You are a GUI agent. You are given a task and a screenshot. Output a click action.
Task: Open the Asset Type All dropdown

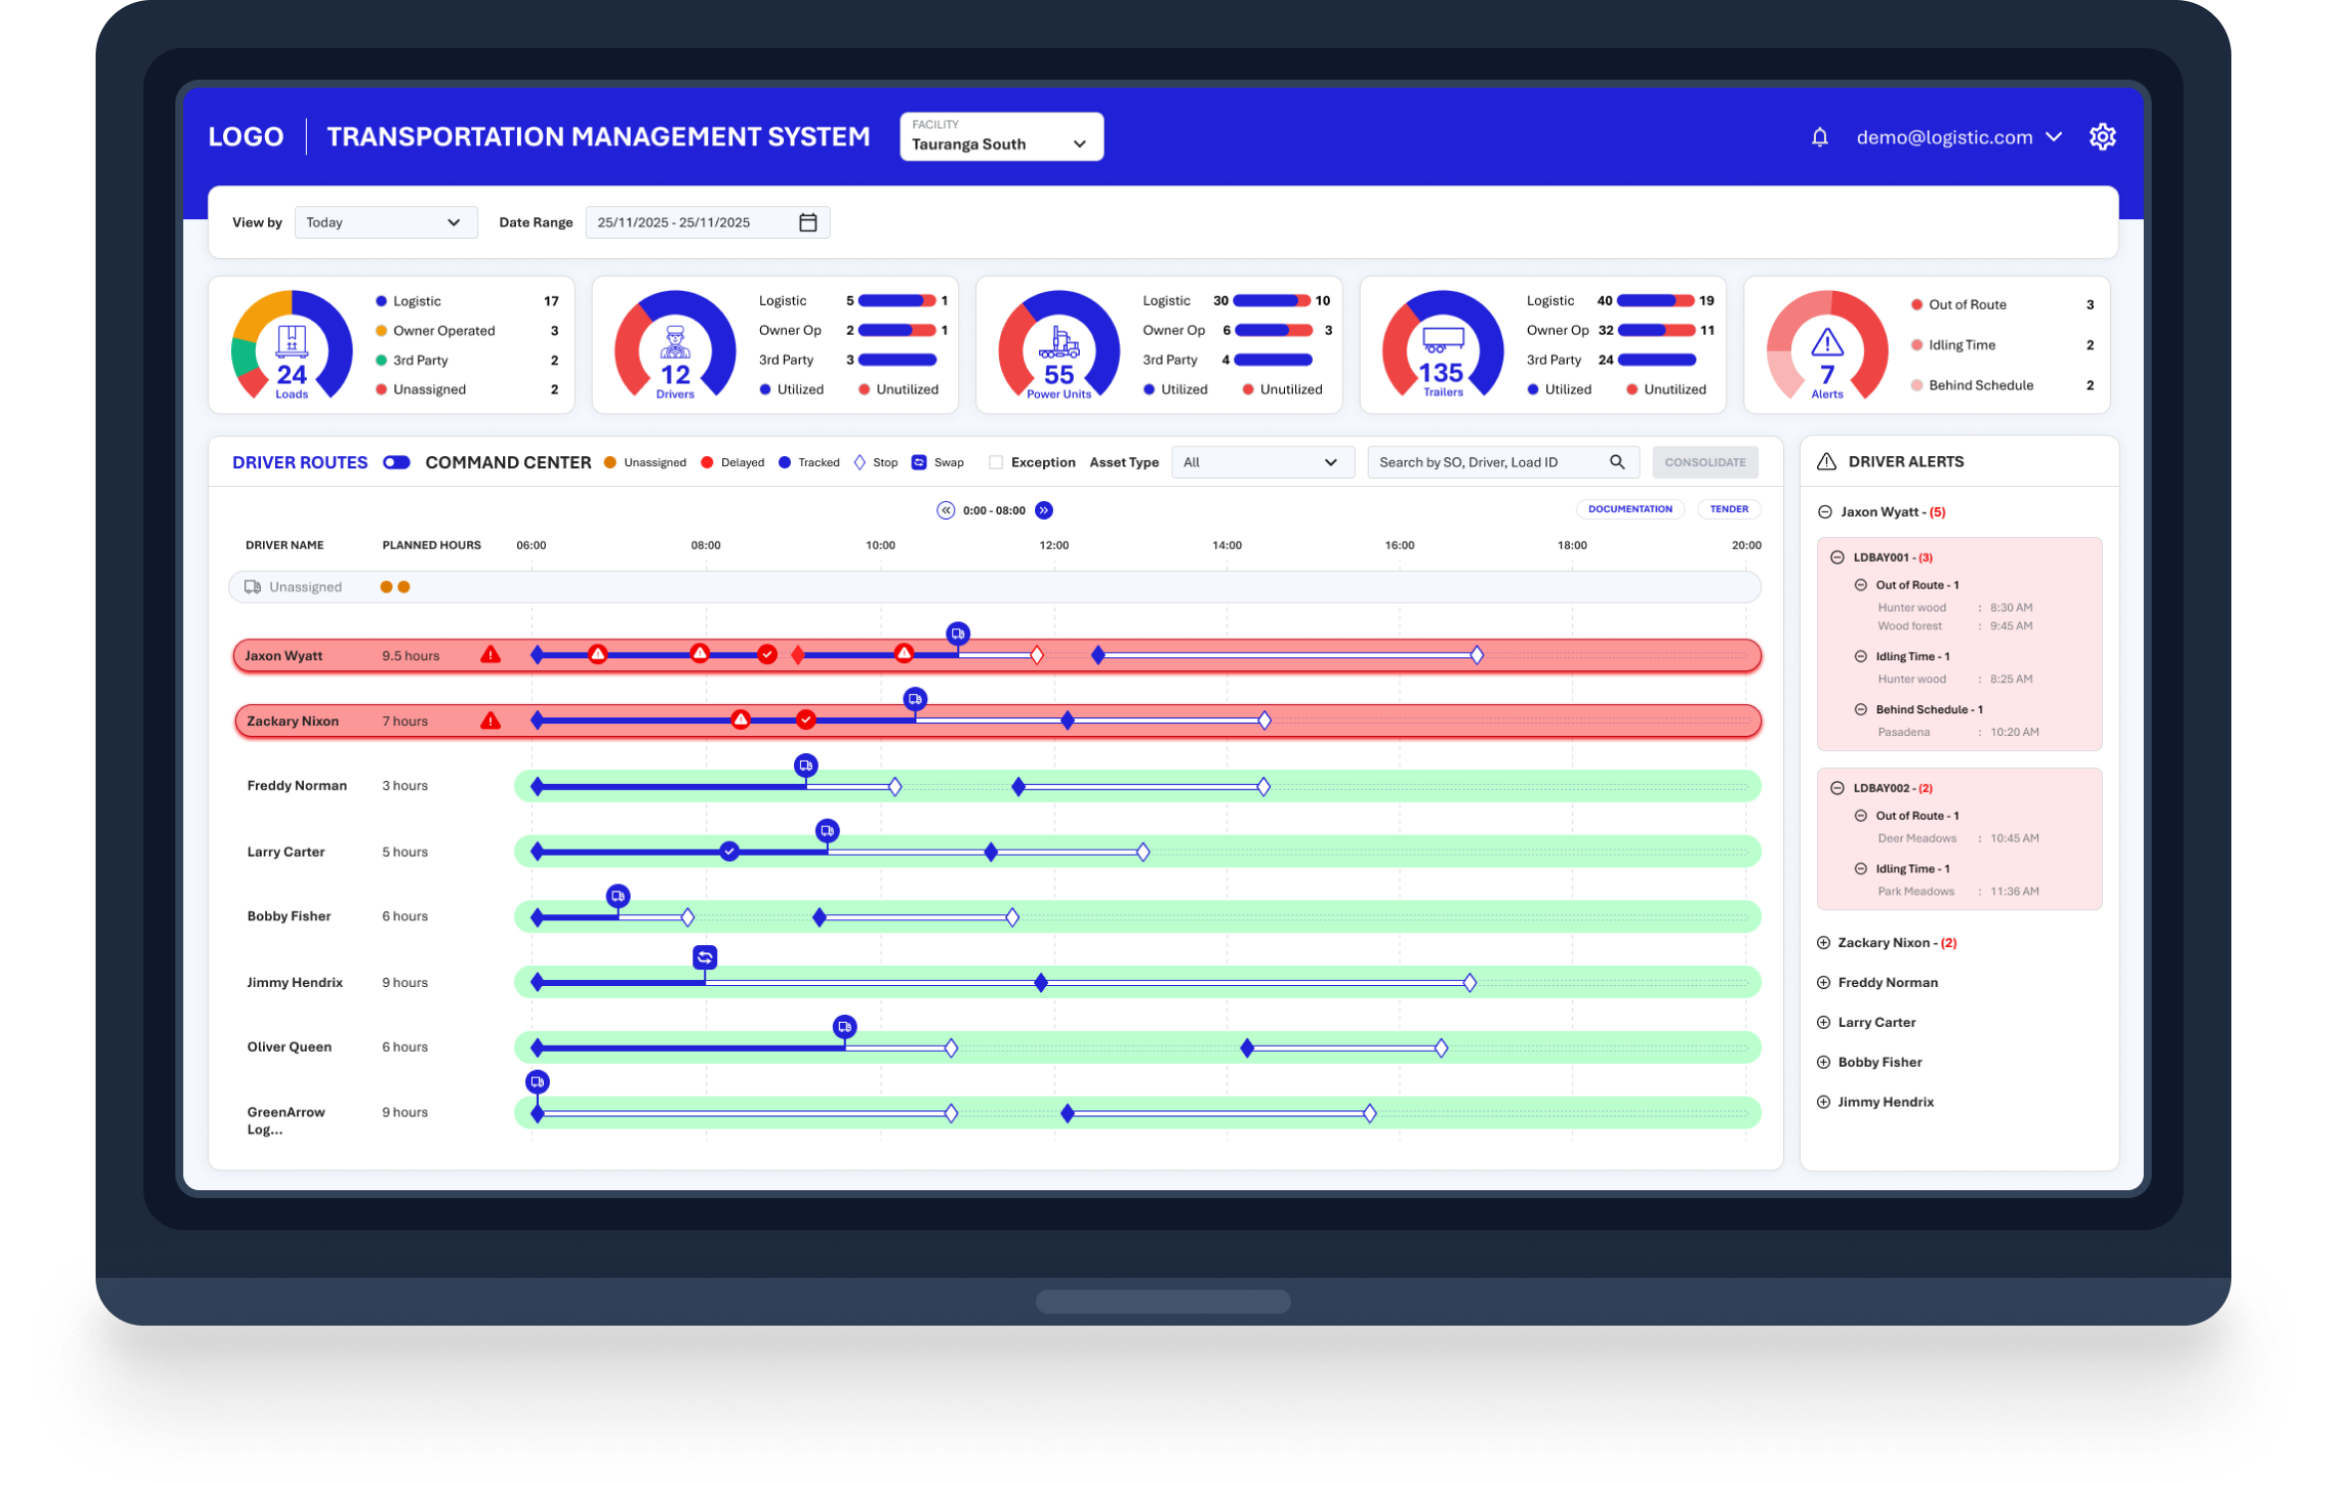tap(1262, 462)
